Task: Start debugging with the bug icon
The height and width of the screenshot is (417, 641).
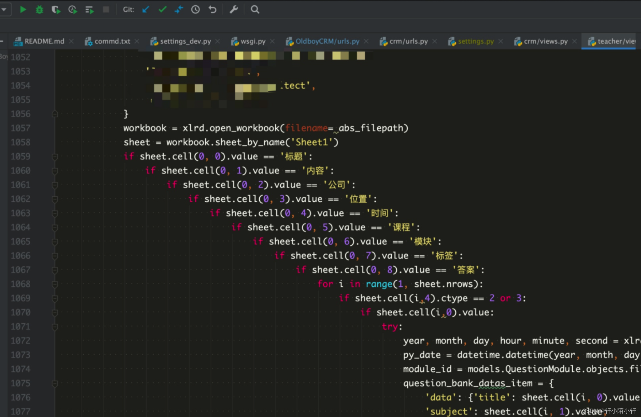Action: pos(39,10)
